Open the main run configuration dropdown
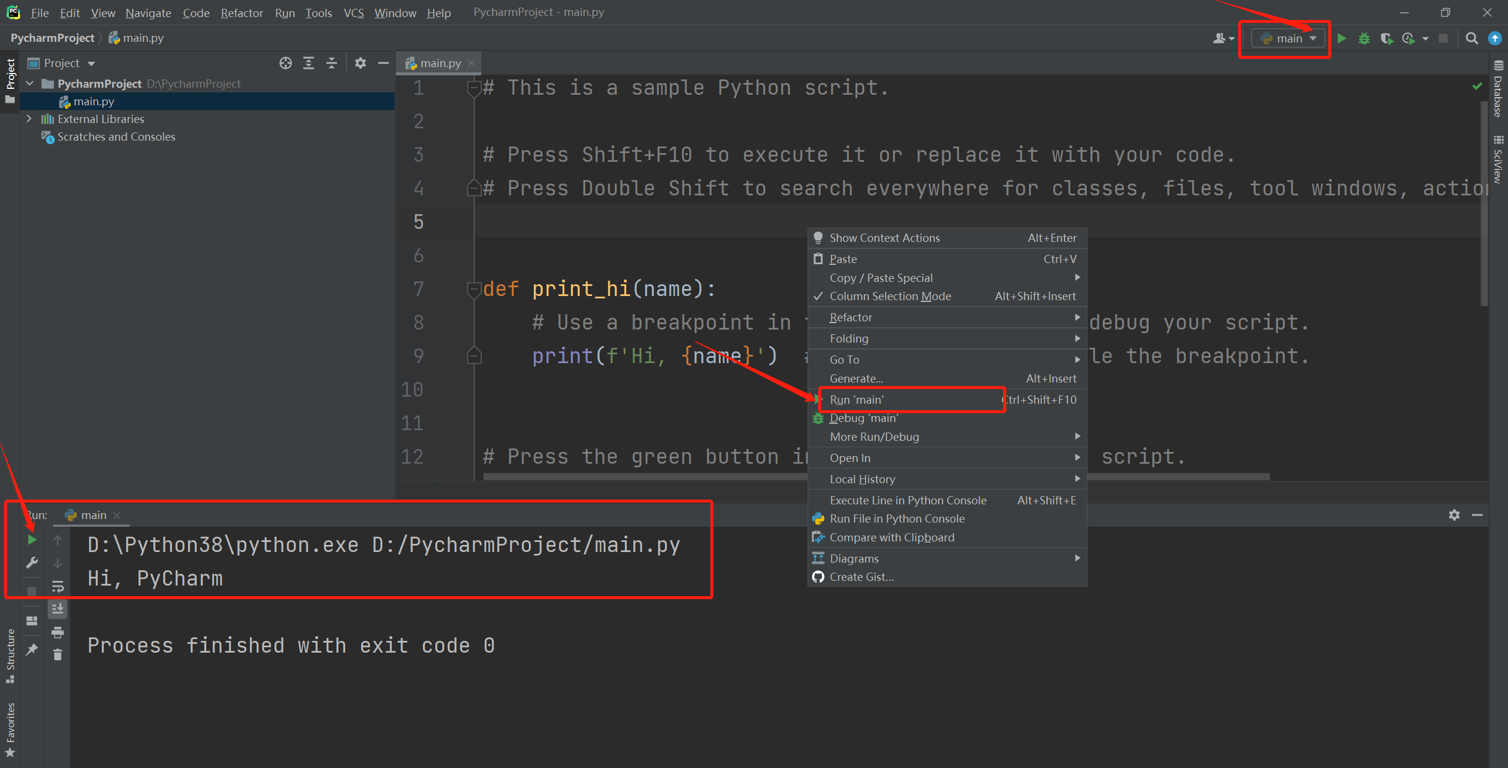The image size is (1508, 768). tap(1288, 39)
